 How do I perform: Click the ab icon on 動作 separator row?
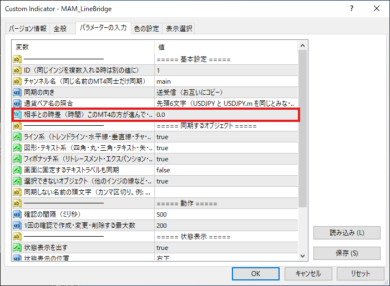[x=17, y=203]
